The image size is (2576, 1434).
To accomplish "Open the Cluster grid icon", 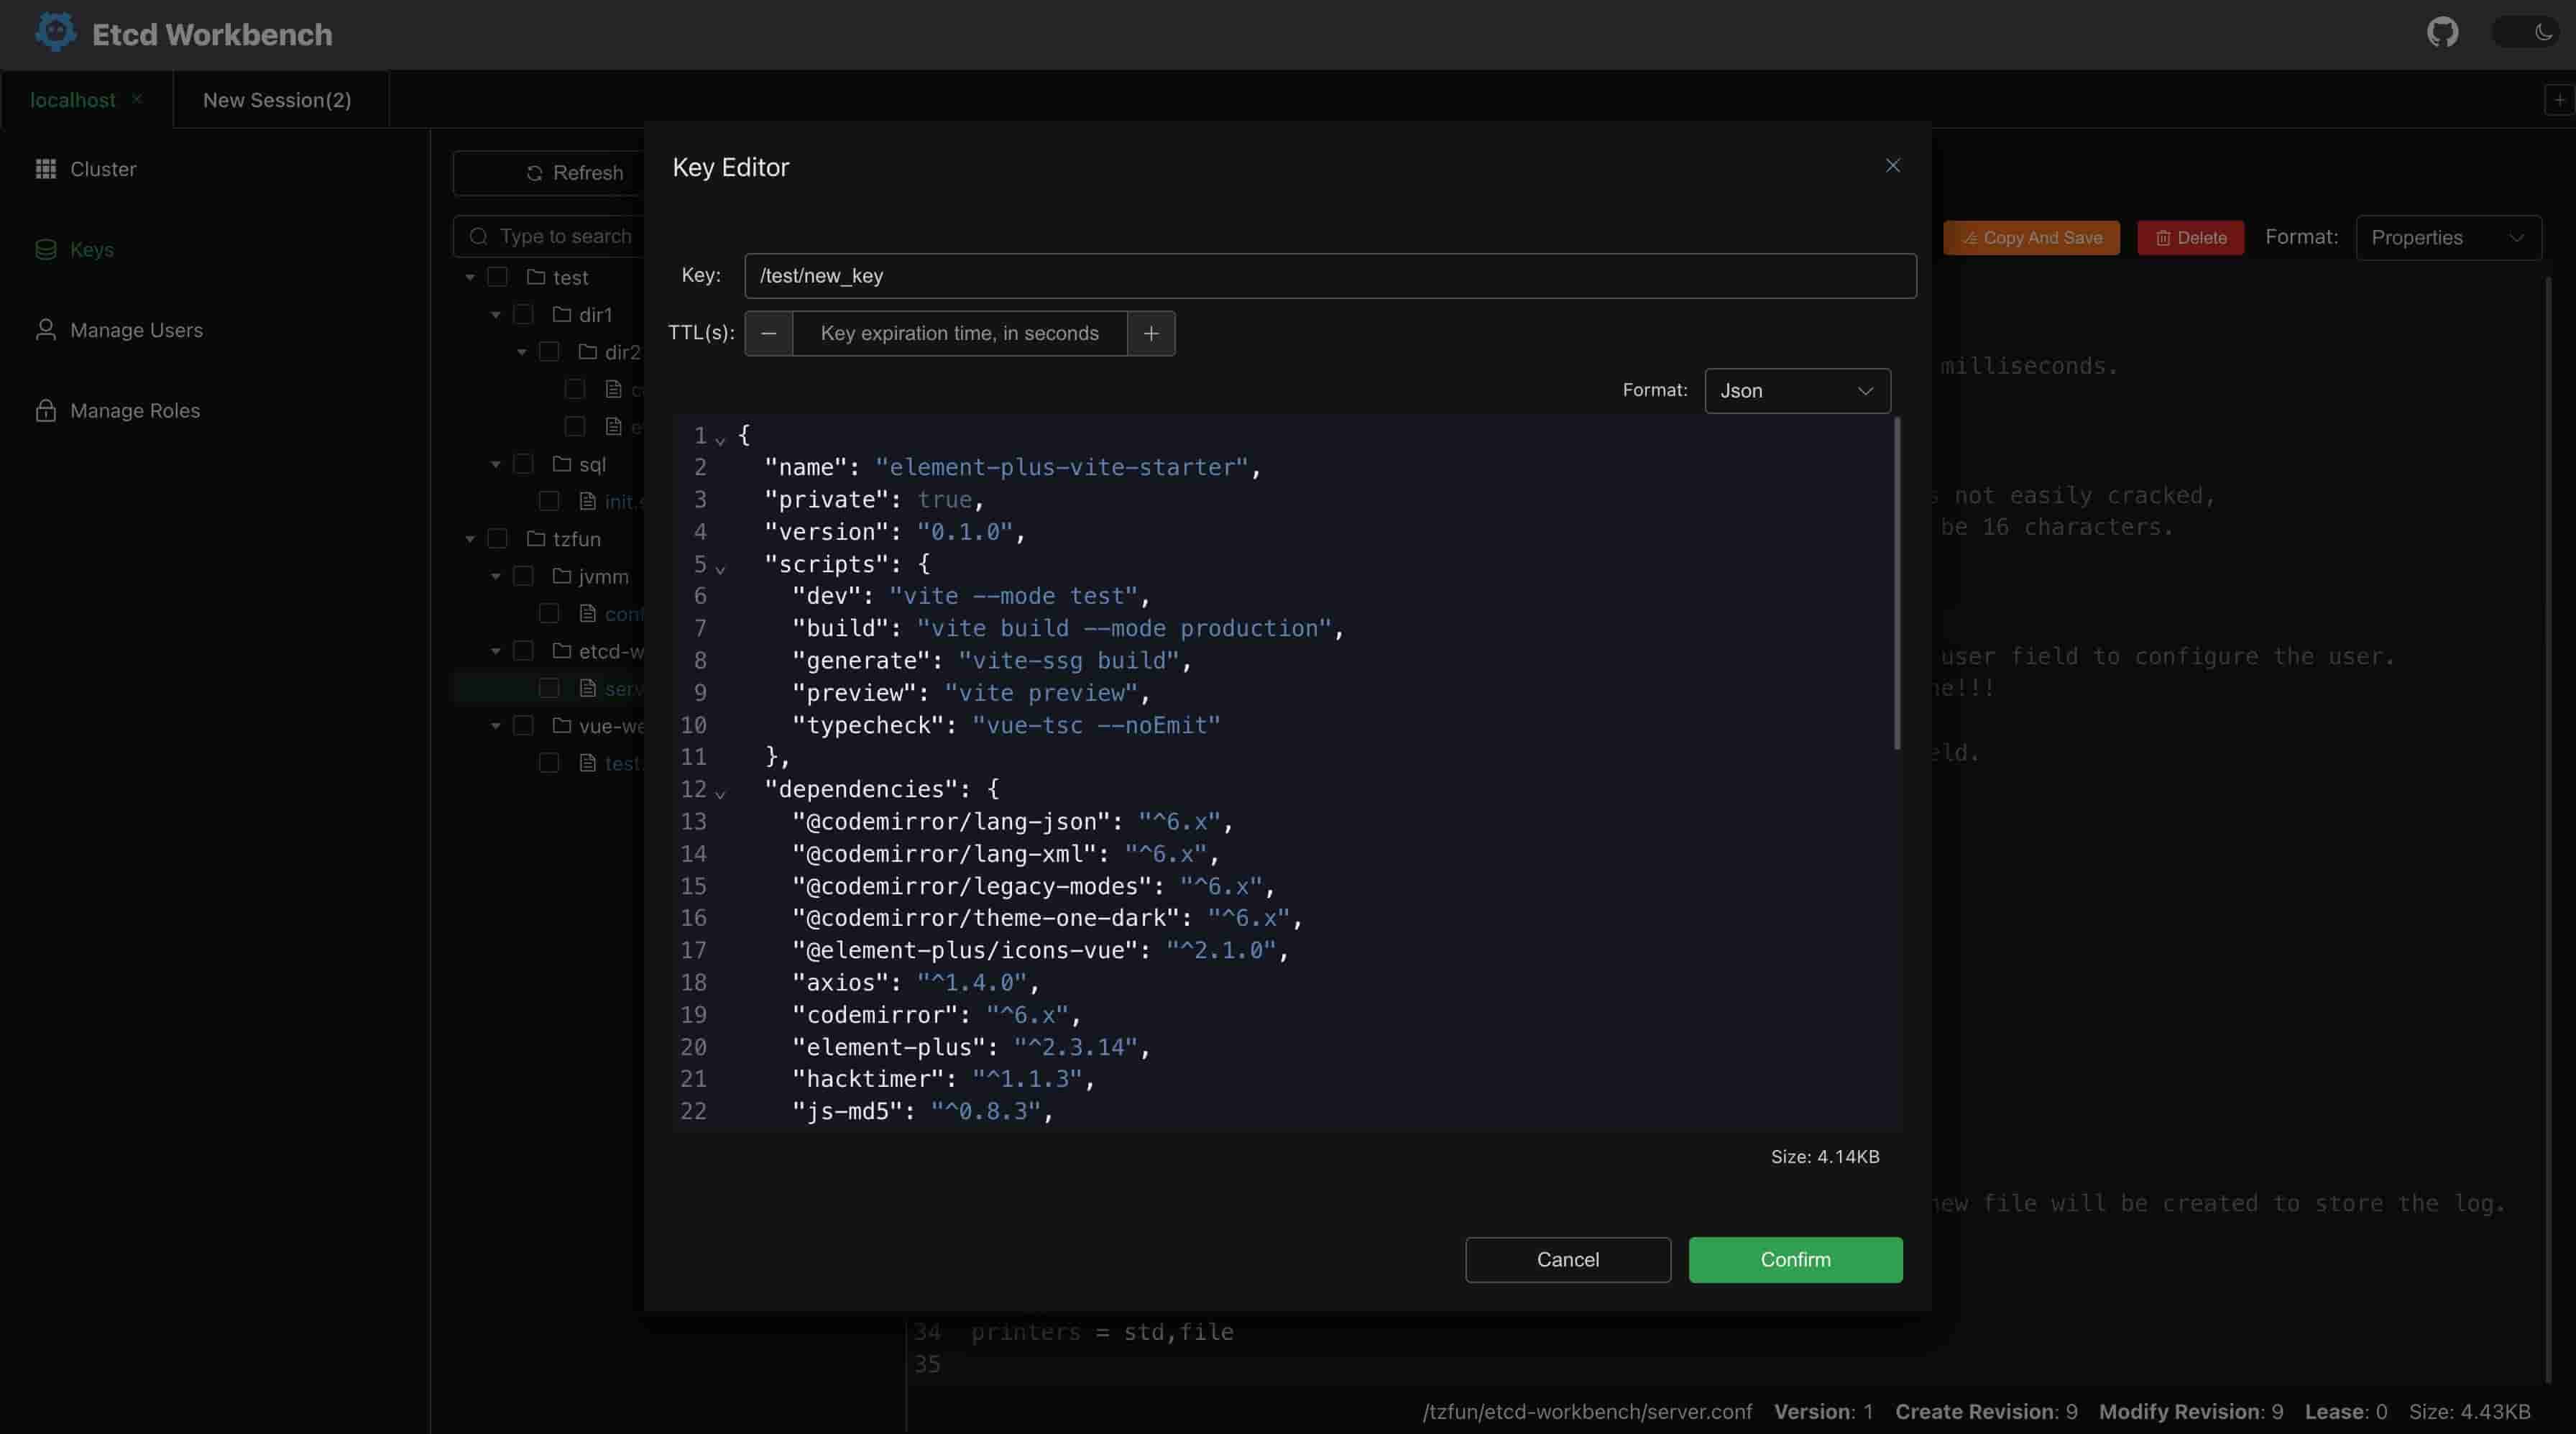I will click(46, 169).
